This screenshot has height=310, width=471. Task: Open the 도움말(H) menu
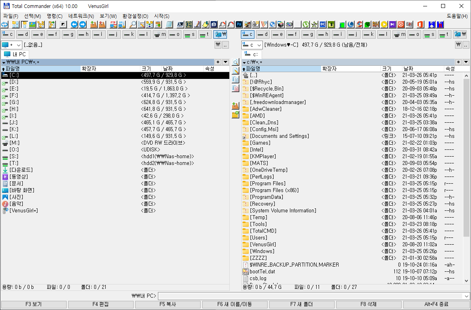coord(457,16)
